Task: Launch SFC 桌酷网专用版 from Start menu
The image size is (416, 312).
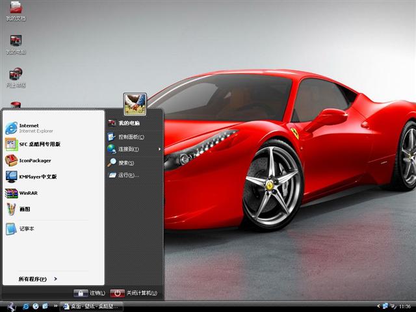Action: tap(53, 144)
